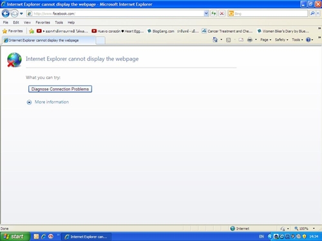Click the More information link text

click(x=52, y=102)
